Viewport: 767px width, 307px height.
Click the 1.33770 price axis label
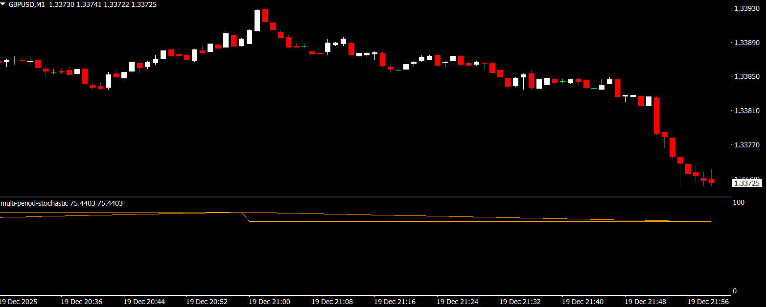[x=748, y=145]
